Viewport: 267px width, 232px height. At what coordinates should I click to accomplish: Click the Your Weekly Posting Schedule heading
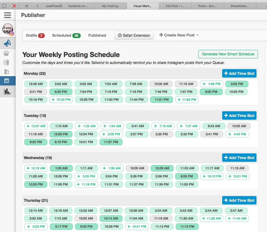tap(71, 55)
